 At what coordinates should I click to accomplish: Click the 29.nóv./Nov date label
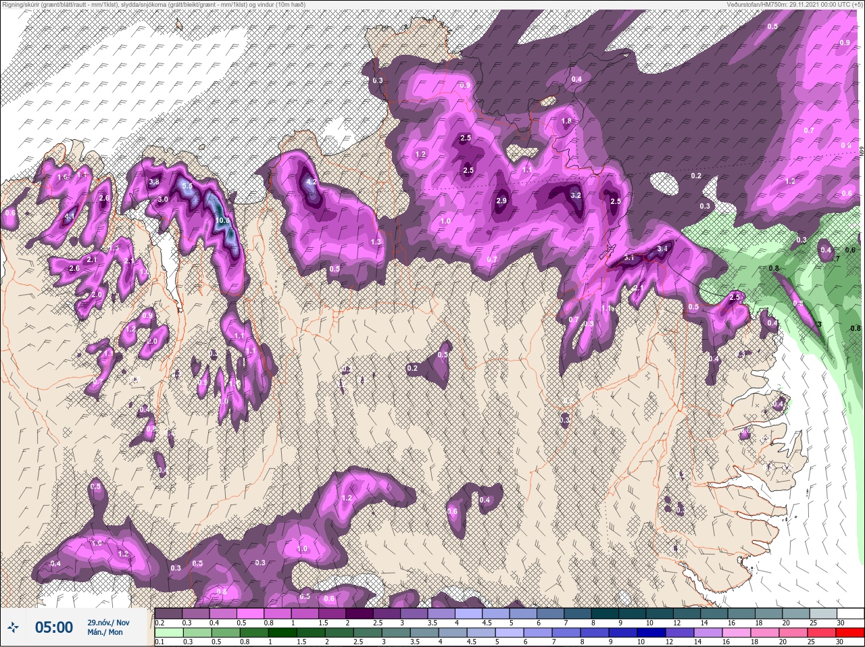coord(108,623)
